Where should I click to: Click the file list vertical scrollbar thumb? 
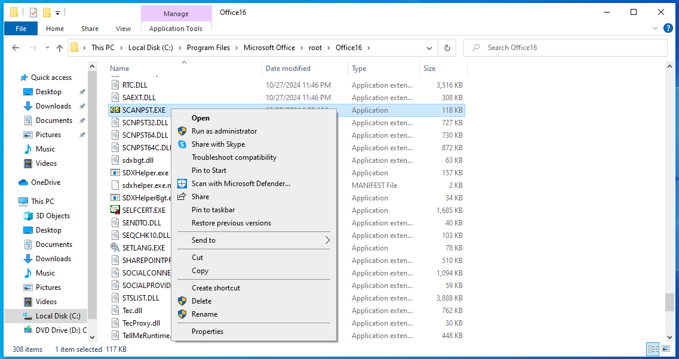click(x=669, y=302)
